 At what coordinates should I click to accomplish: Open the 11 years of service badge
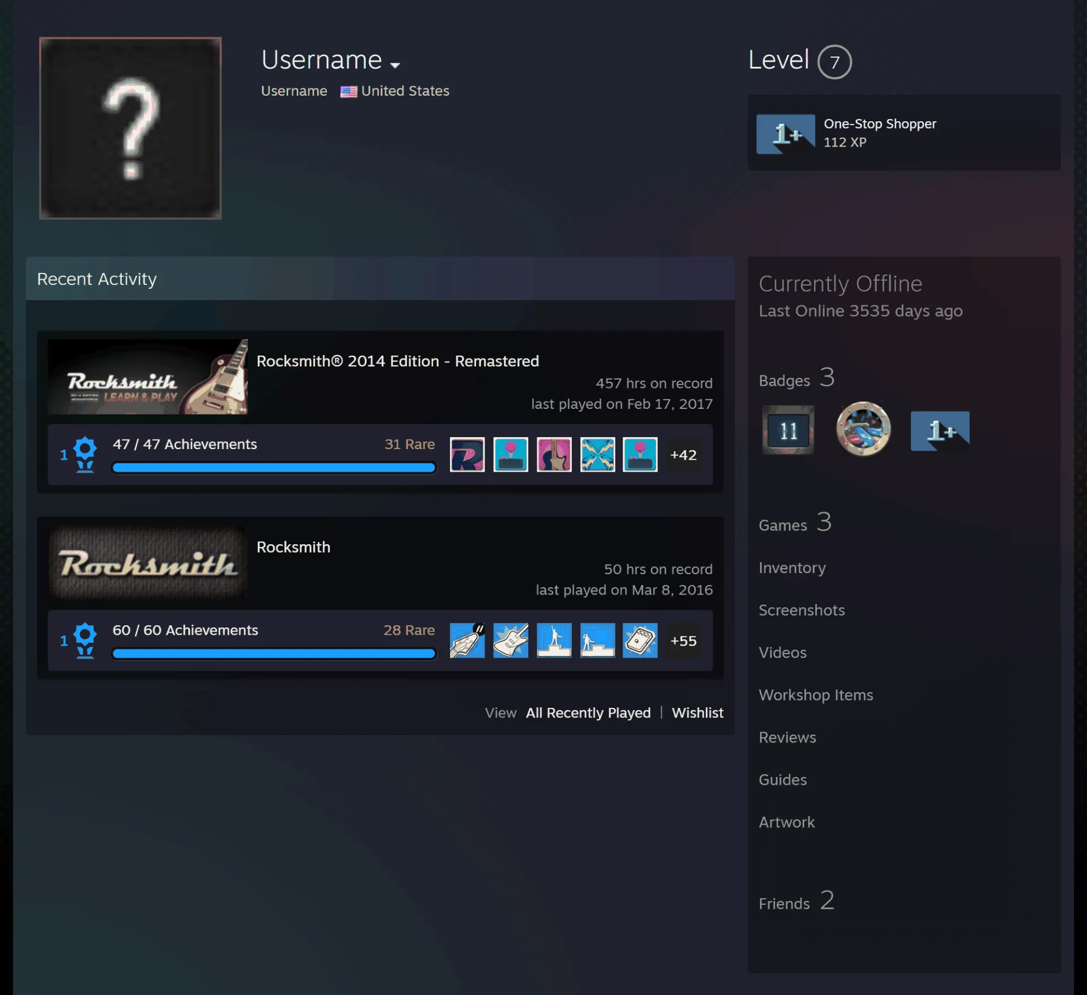788,430
